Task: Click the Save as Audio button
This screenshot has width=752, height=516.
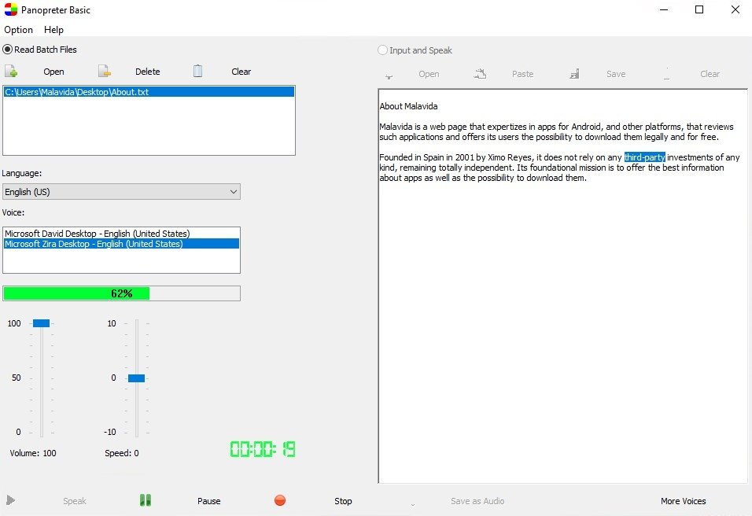Action: [x=477, y=501]
